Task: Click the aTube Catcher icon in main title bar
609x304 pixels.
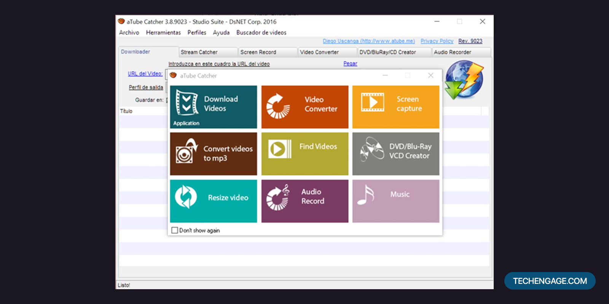Action: click(x=121, y=21)
